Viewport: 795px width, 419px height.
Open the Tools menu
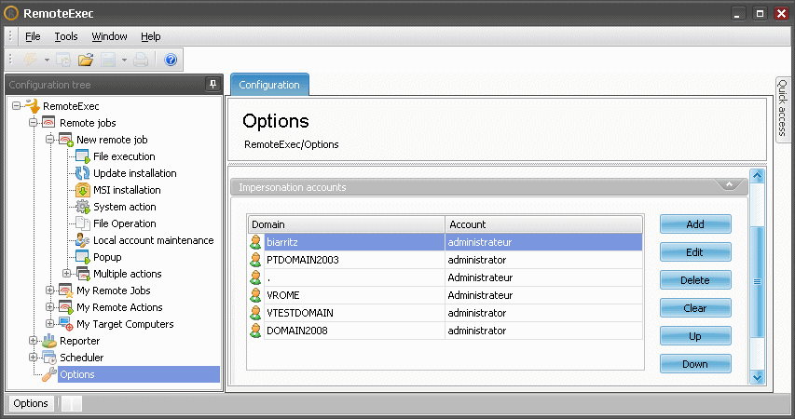tap(66, 36)
